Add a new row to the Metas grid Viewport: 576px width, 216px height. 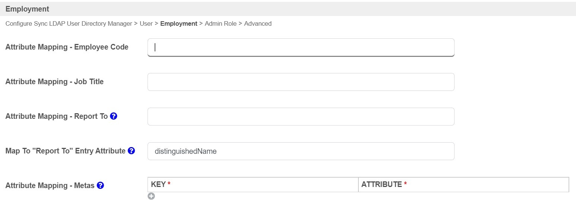click(151, 196)
